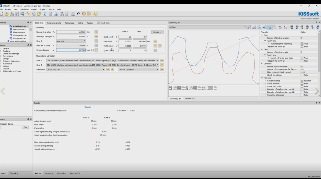Open the Gear 2 material dropdown

[x=103, y=65]
